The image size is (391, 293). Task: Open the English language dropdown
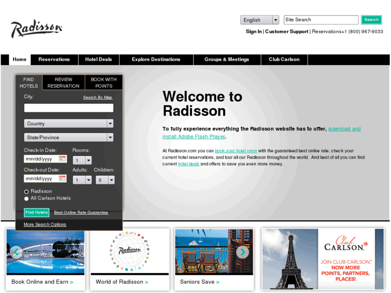(x=260, y=20)
